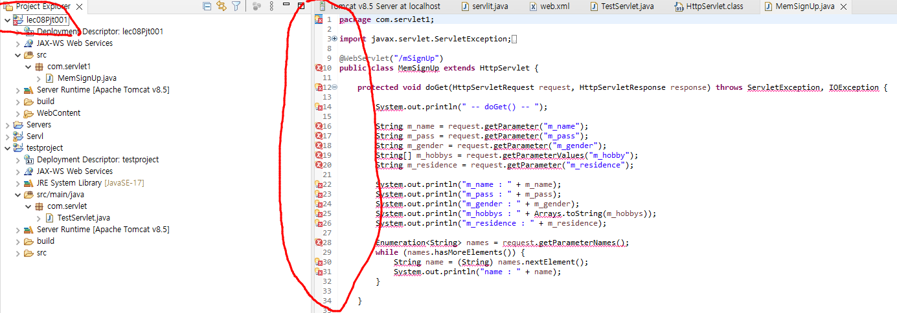Click the error marker on line 1

tap(318, 19)
